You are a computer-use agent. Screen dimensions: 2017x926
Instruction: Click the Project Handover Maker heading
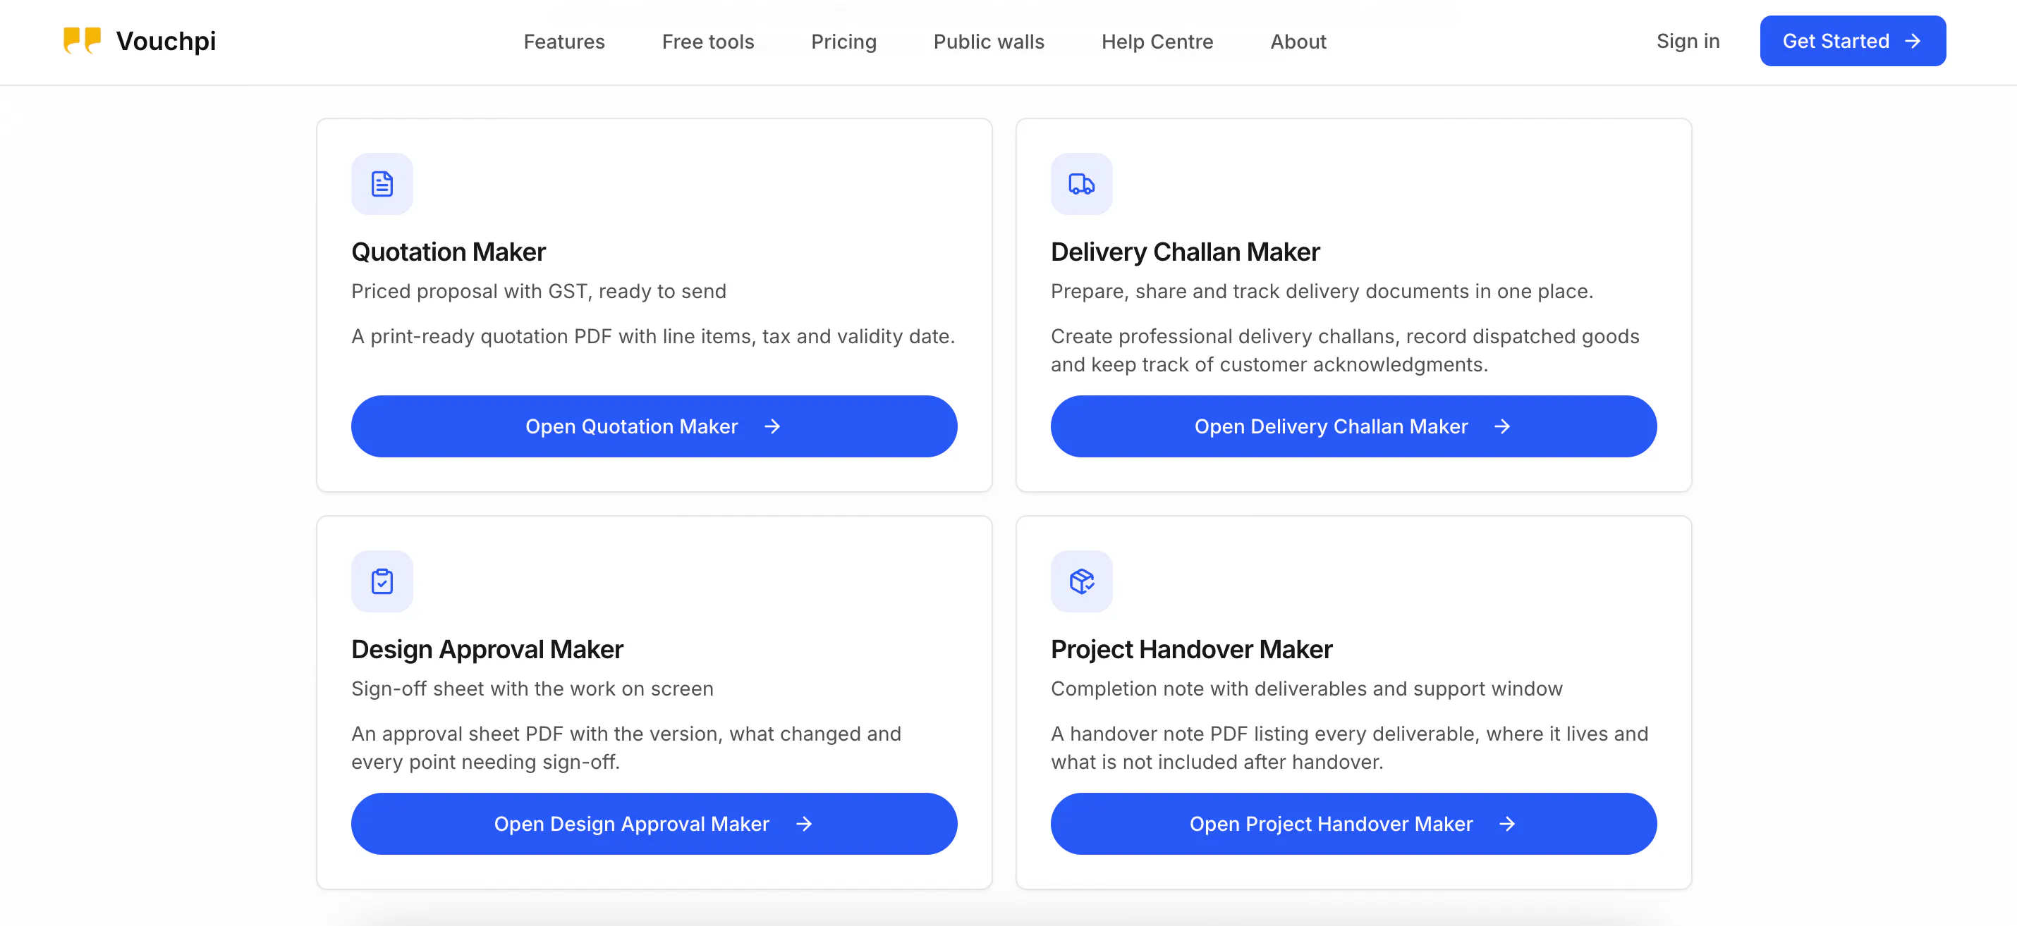tap(1191, 649)
